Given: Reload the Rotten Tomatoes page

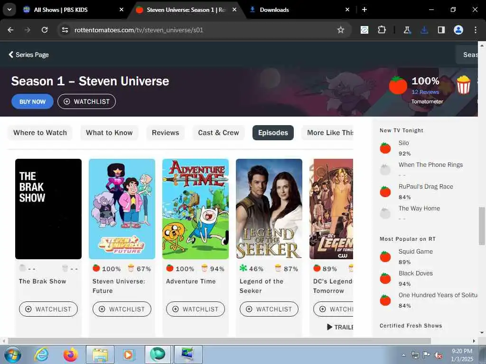Looking at the screenshot, I should coord(45,30).
